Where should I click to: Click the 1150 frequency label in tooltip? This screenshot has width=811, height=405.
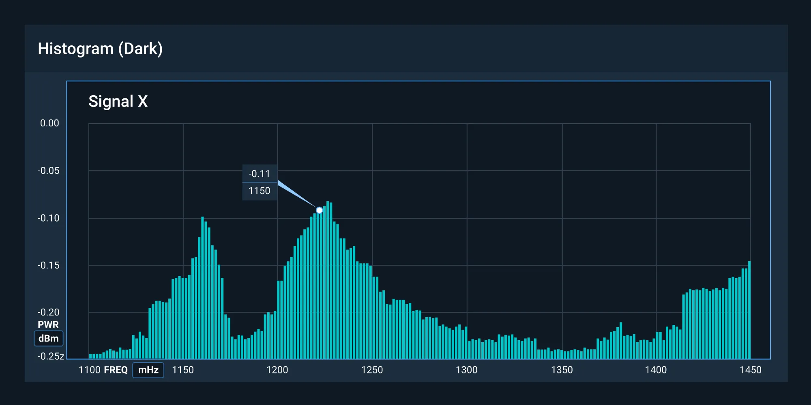point(260,190)
